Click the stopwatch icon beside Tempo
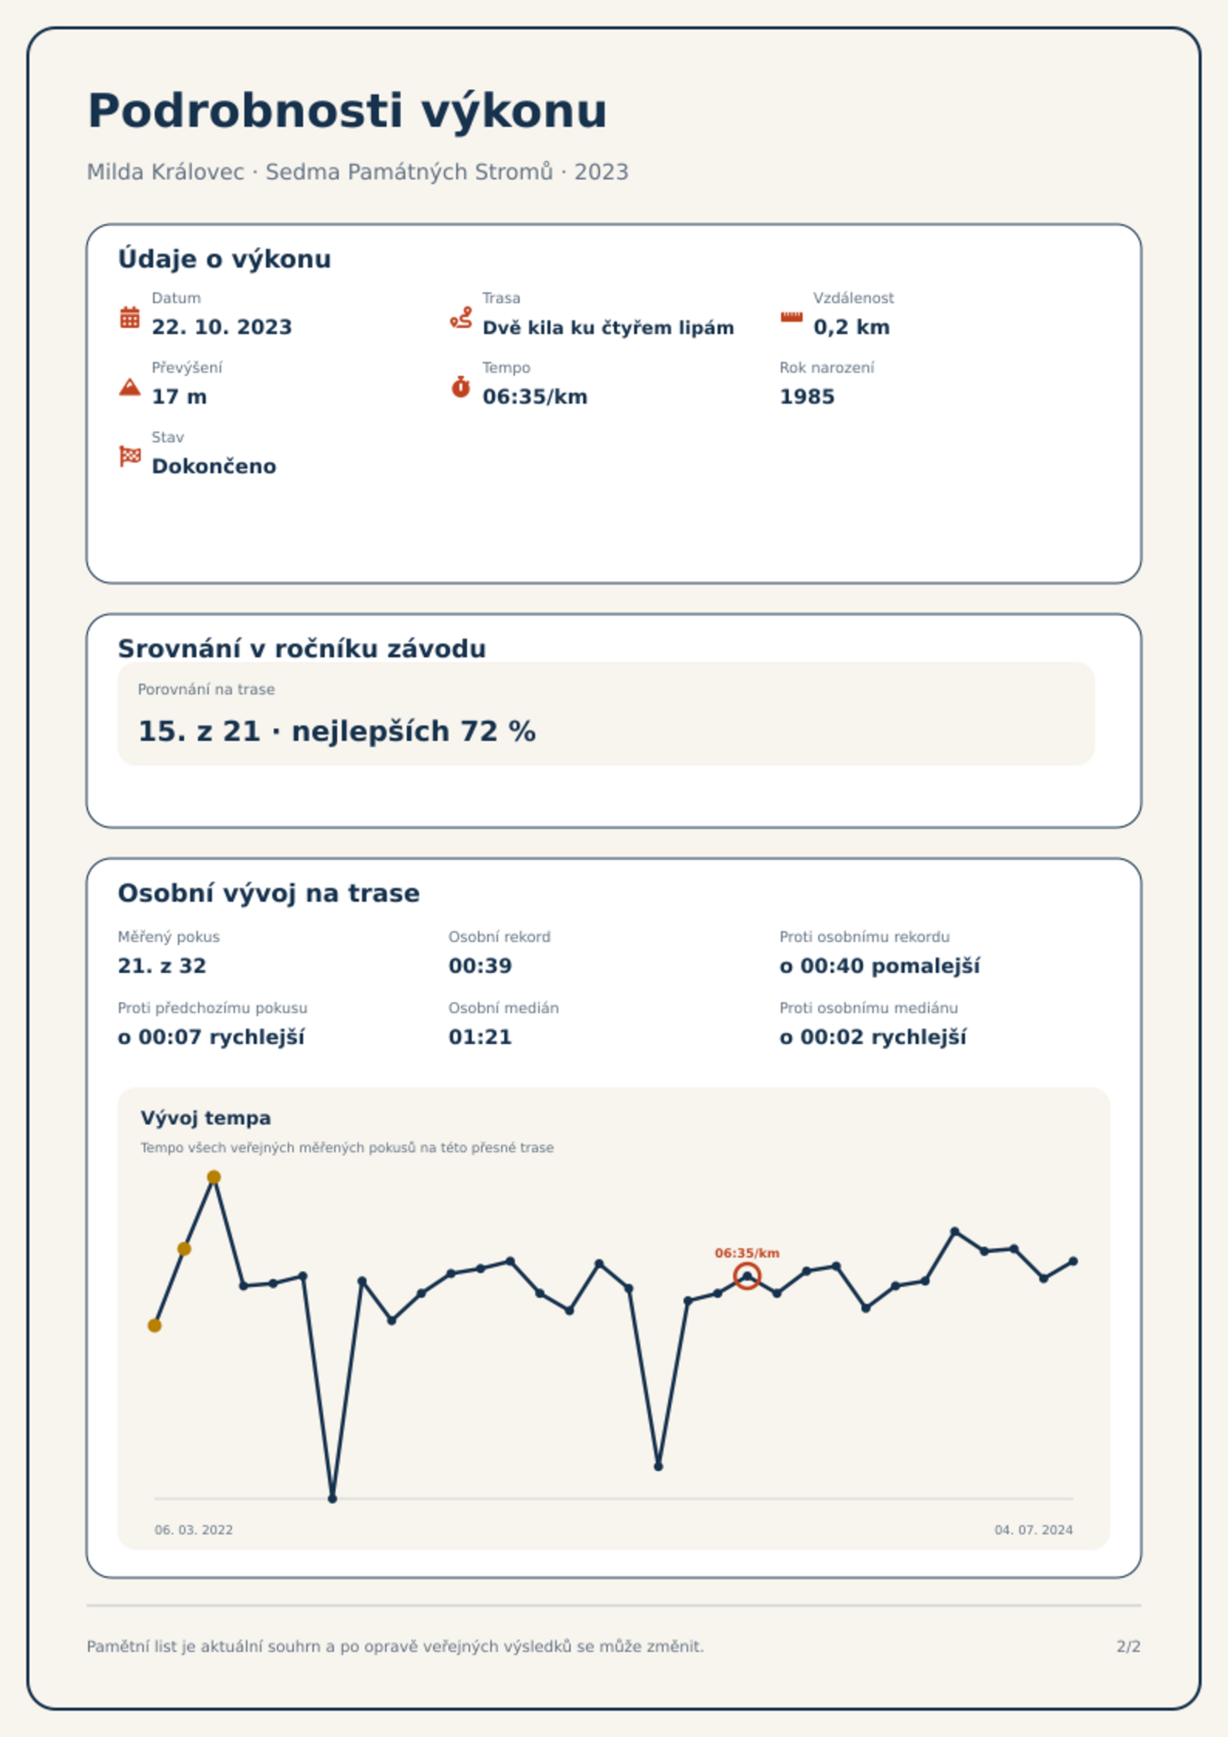Image resolution: width=1228 pixels, height=1737 pixels. point(461,387)
